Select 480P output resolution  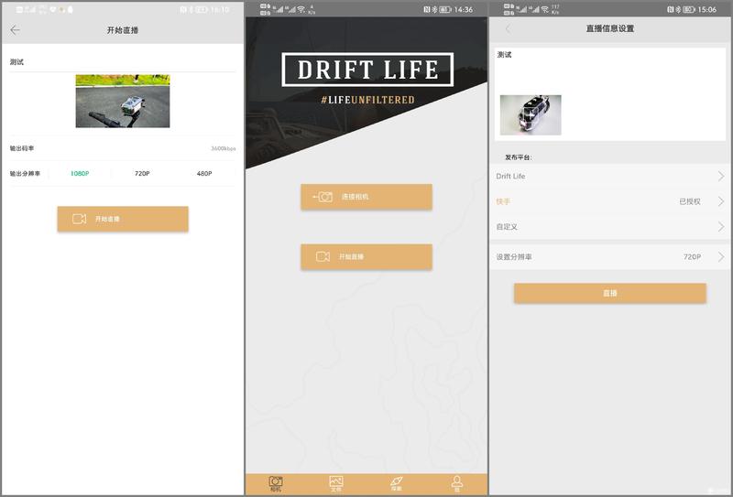[204, 173]
